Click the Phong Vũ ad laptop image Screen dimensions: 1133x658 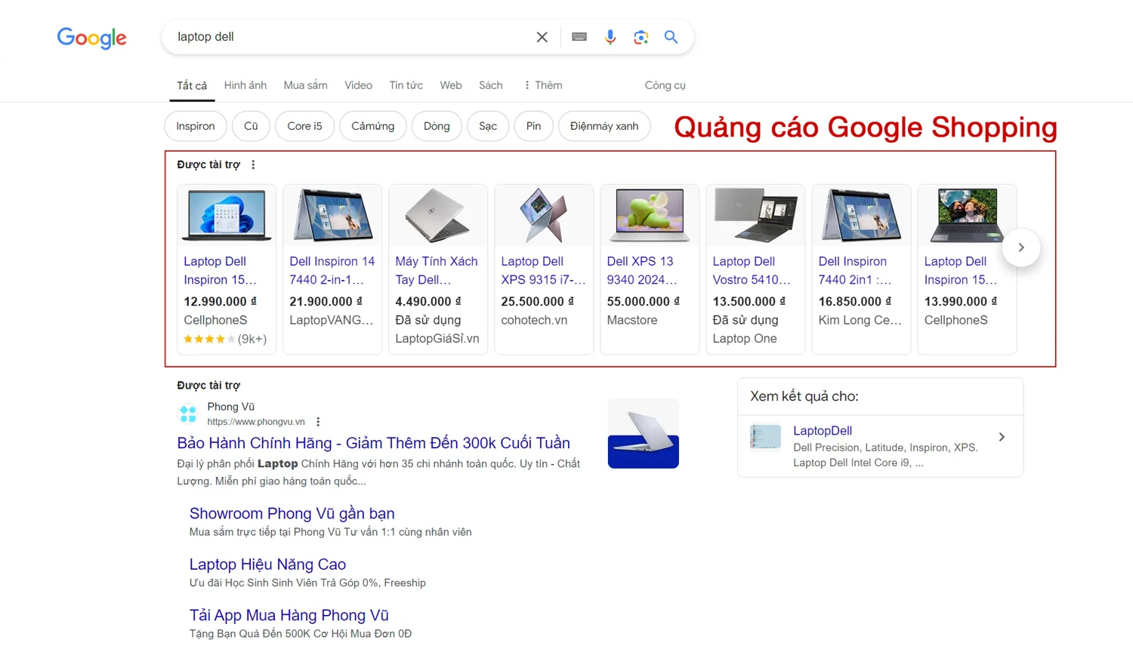(x=644, y=433)
